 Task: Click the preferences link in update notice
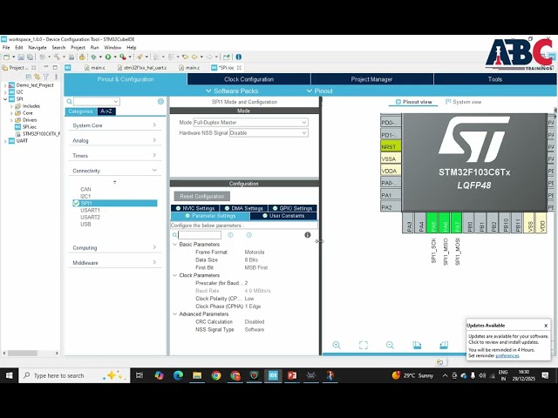(x=507, y=356)
